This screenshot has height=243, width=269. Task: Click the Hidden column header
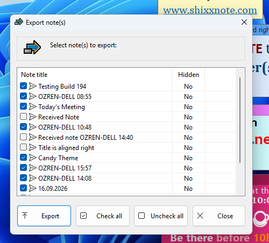click(x=188, y=75)
